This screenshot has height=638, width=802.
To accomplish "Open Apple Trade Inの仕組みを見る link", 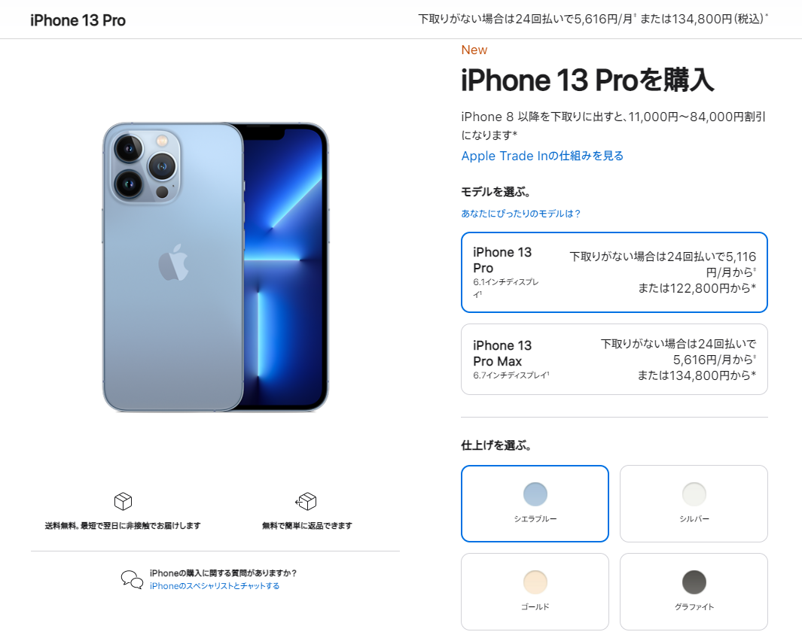I will (542, 156).
